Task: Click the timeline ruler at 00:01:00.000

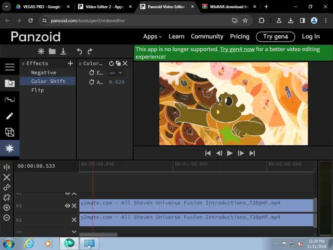Action: (x=191, y=164)
